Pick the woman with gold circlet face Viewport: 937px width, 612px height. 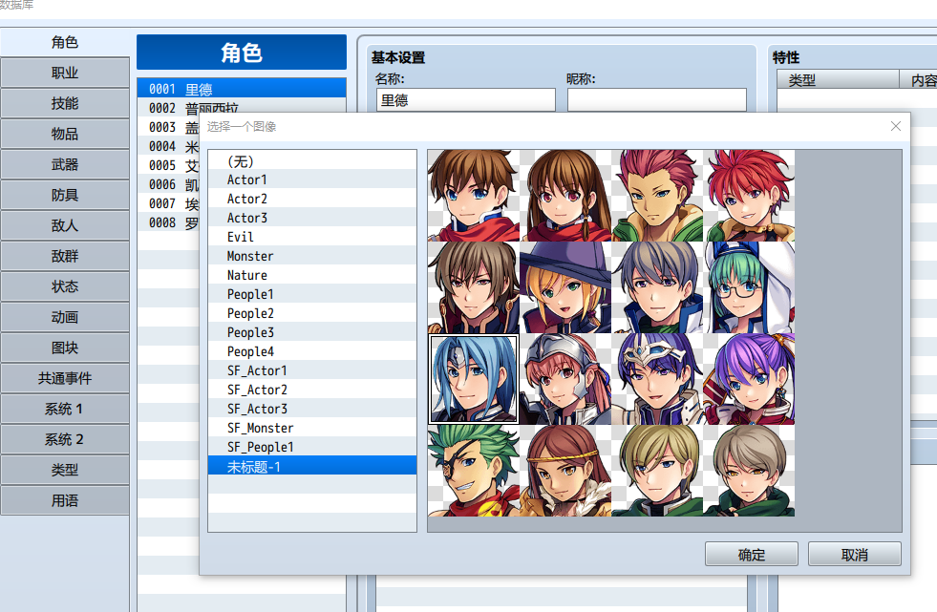[x=565, y=471]
